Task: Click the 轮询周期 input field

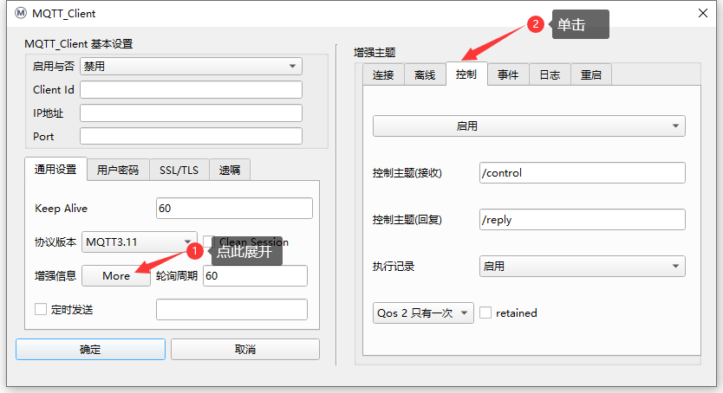Action: click(255, 275)
